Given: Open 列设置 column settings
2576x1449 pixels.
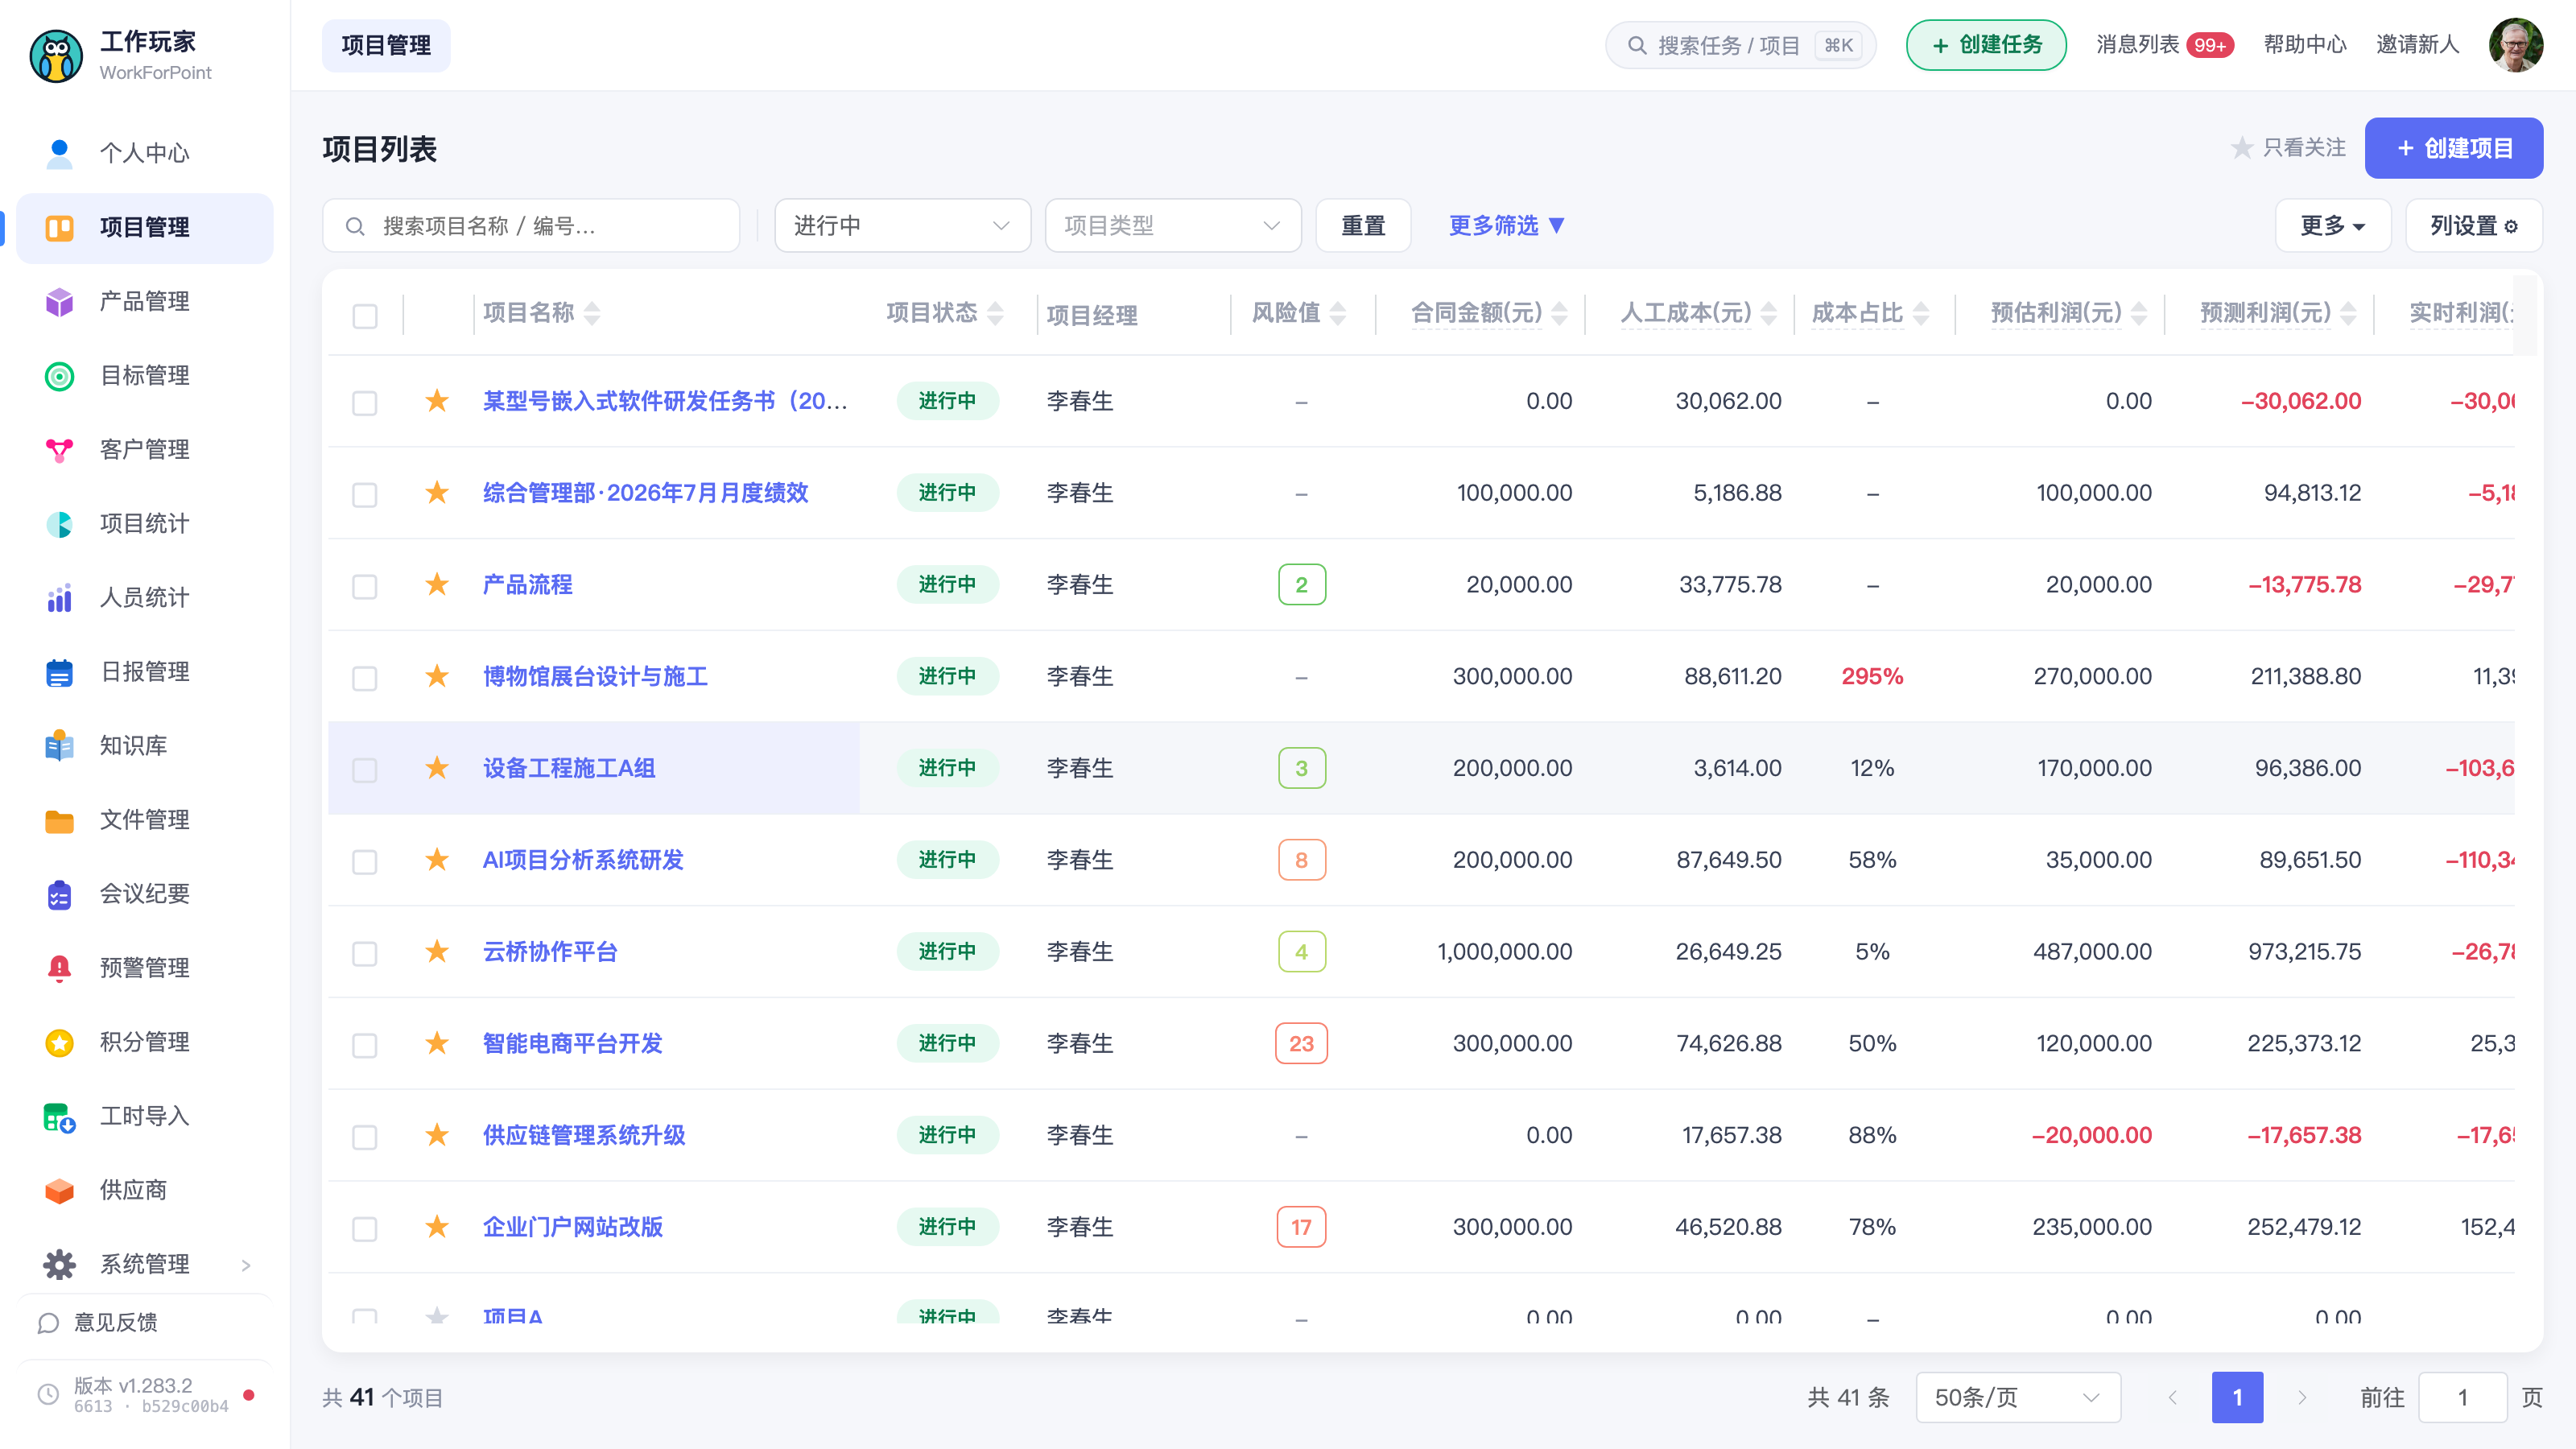Looking at the screenshot, I should (x=2473, y=226).
